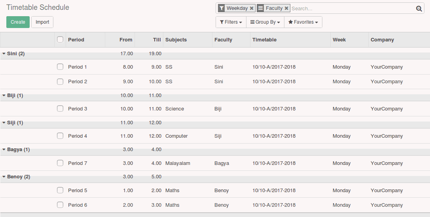Check the Period 1 row checkbox
This screenshot has width=430, height=217.
coord(60,67)
